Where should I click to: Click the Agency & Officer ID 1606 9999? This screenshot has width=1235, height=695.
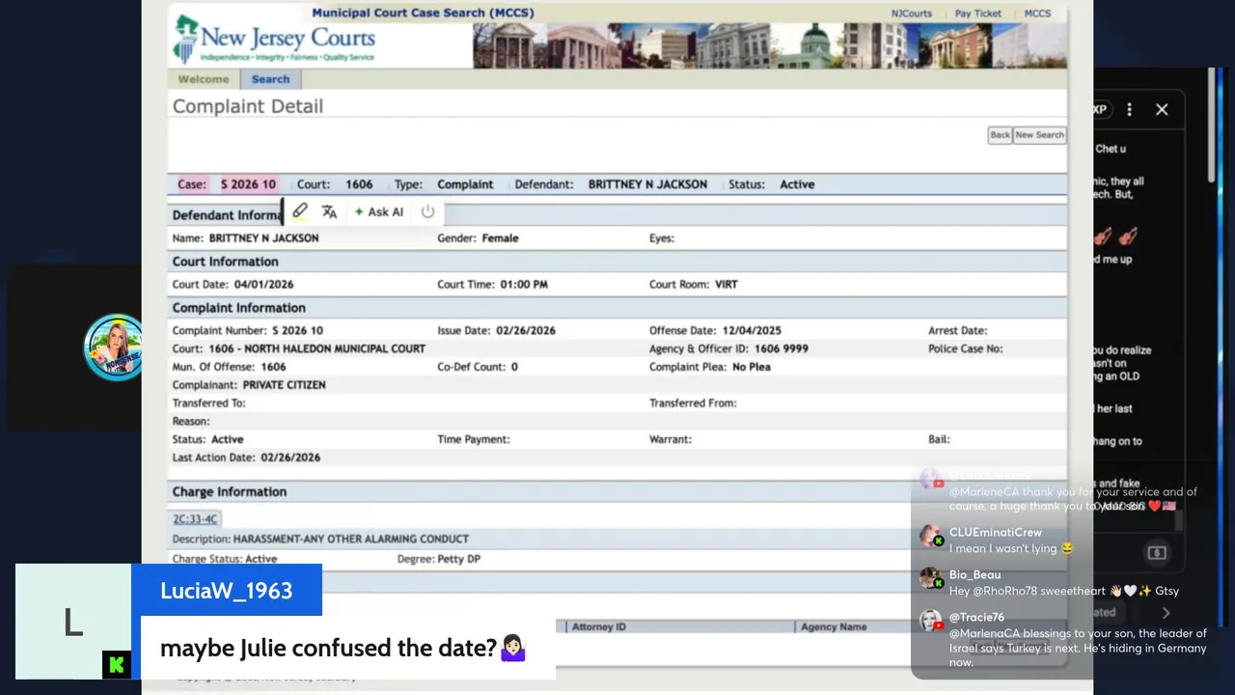782,348
